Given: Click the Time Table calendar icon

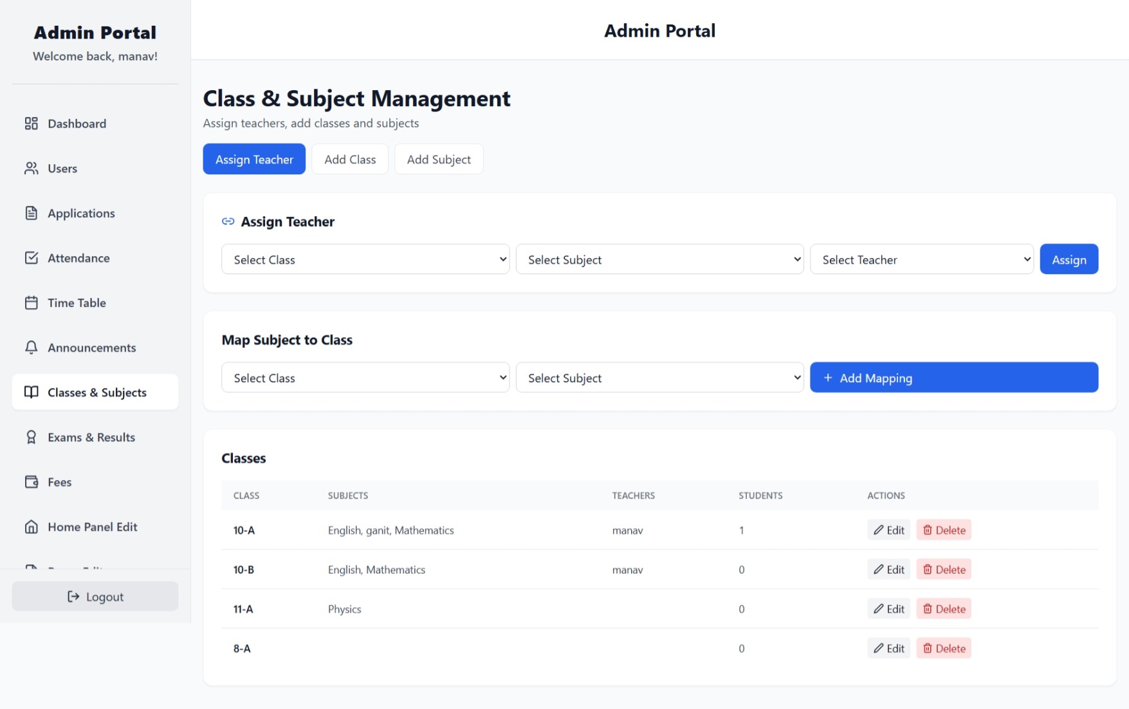Looking at the screenshot, I should coord(31,302).
